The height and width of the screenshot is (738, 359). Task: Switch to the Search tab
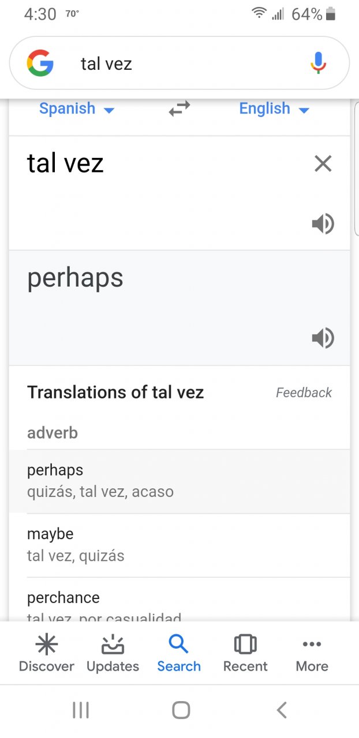tap(179, 654)
